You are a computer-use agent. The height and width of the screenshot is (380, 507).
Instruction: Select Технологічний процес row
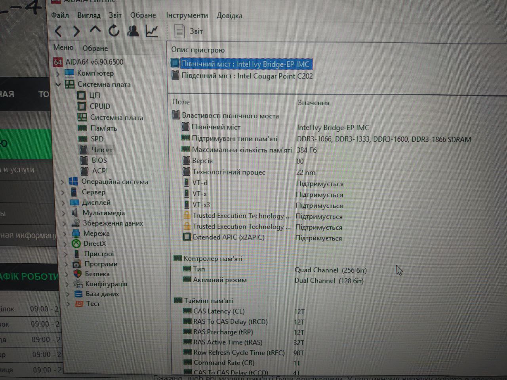(x=249, y=172)
